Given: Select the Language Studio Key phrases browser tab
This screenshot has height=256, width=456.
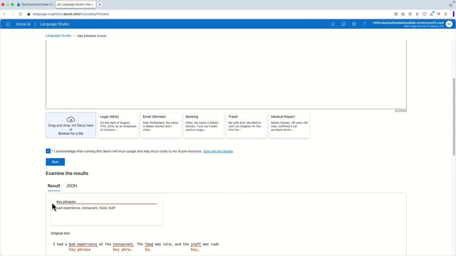Looking at the screenshot, I should 76,5.
